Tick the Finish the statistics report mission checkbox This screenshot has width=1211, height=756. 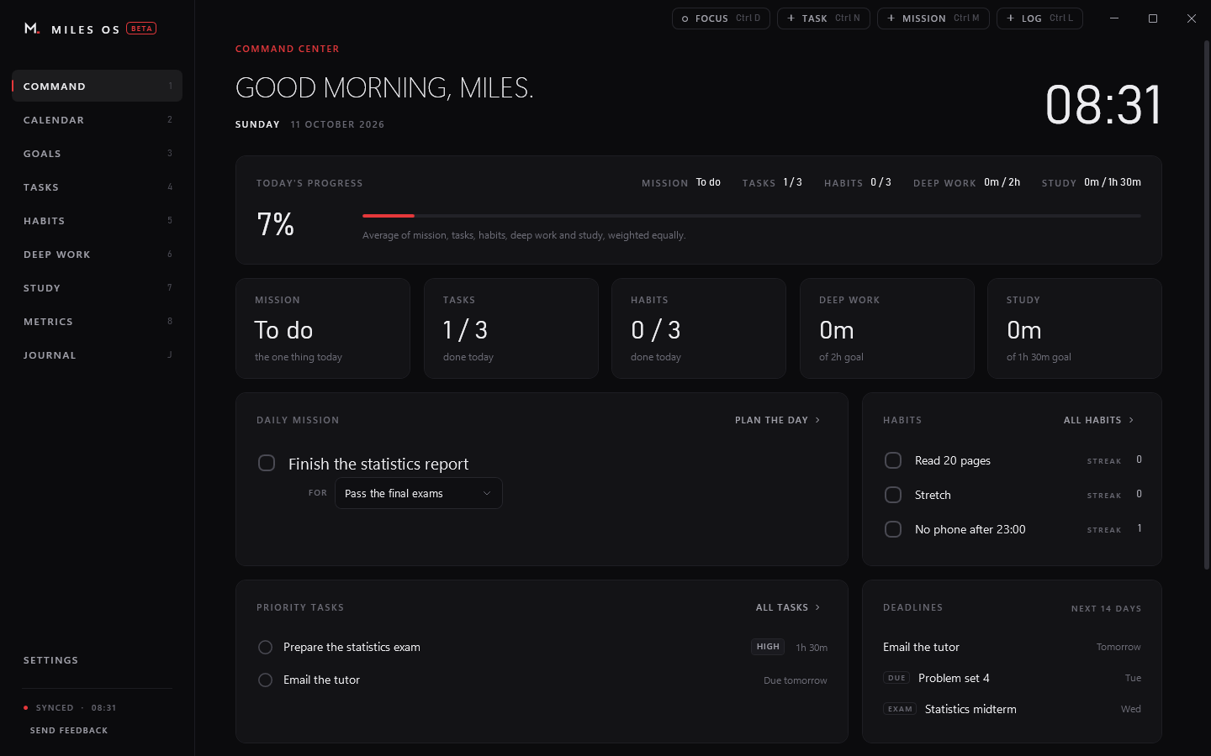[x=267, y=463]
